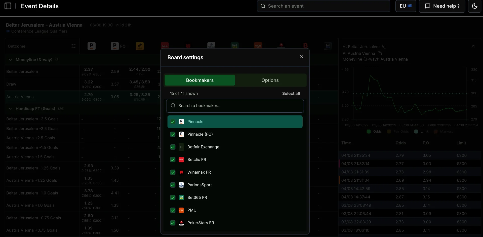Screen dimensions: 483x237
Task: Click the ParionsSport logo in list
Action: [x=181, y=185]
